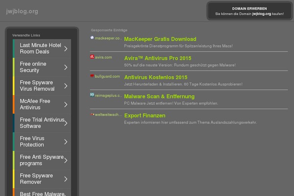This screenshot has height=196, width=294.
Task: Open MacKeeper Gratis Download headline
Action: click(160, 39)
